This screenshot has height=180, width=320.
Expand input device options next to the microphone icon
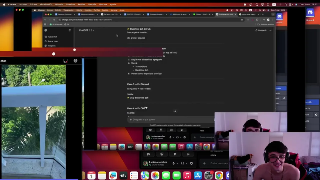point(177,163)
